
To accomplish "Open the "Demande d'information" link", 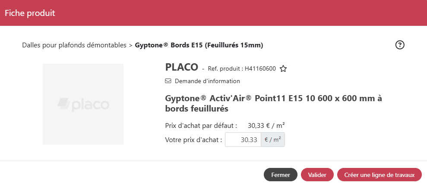I will tap(207, 81).
